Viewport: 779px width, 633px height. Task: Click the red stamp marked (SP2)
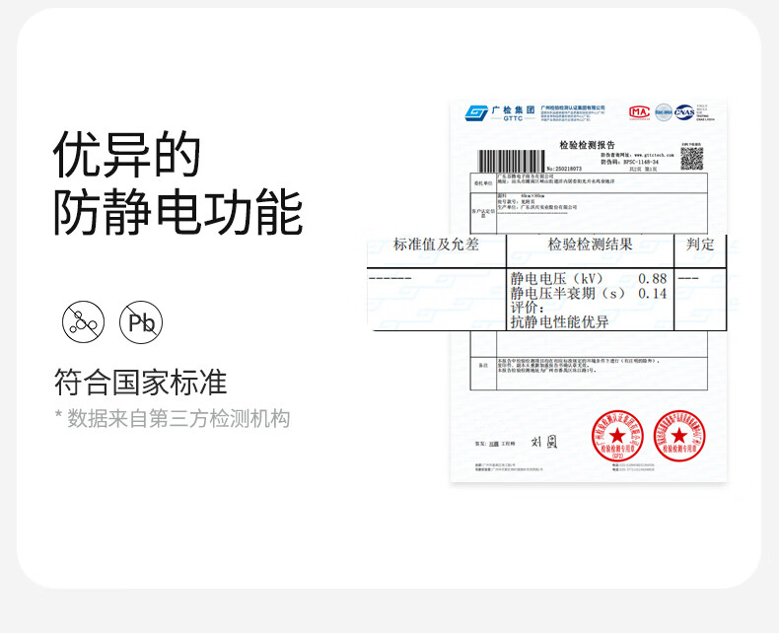(x=617, y=436)
